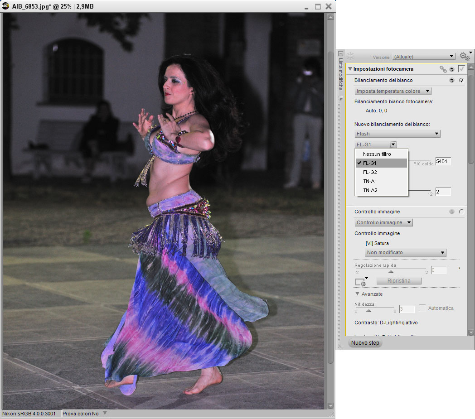Click the Auto, 0, 0 camera white balance text
This screenshot has width=475, height=419.
pyautogui.click(x=376, y=111)
